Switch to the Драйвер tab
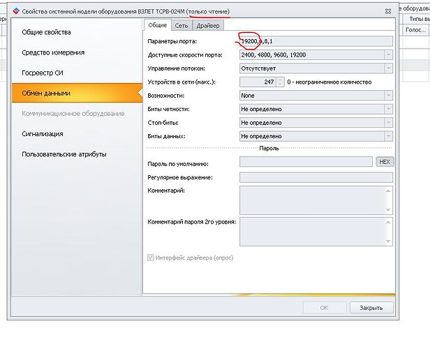Screen dimensions: 430x349 (208, 26)
